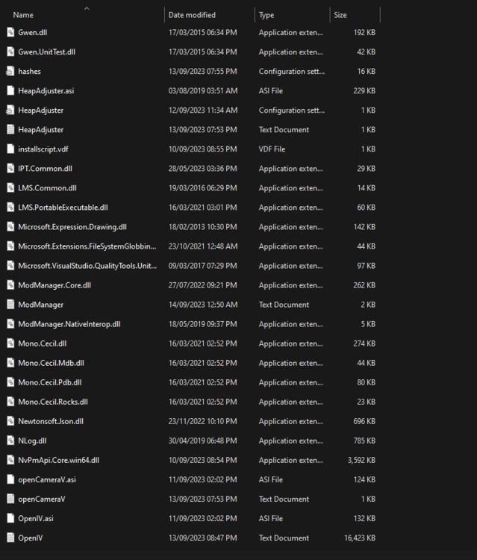Select the ModManager.NativeInterop.dll file name
The height and width of the screenshot is (560, 477).
click(69, 324)
